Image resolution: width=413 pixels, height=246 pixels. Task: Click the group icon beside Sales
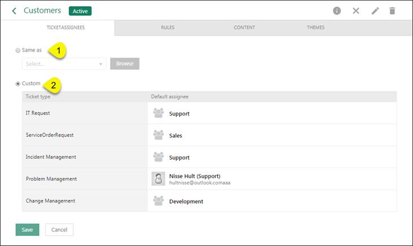pyautogui.click(x=158, y=135)
